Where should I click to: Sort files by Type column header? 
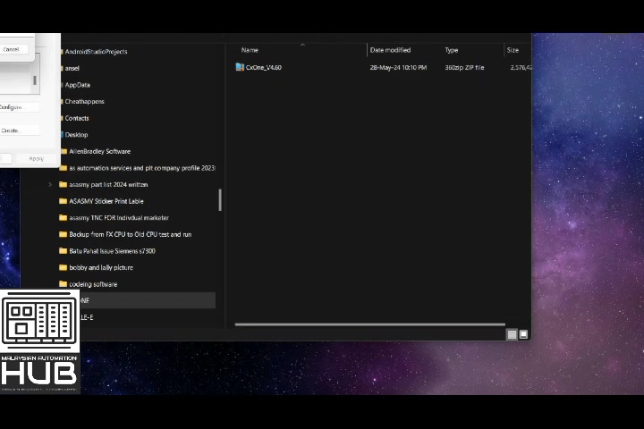coord(452,50)
